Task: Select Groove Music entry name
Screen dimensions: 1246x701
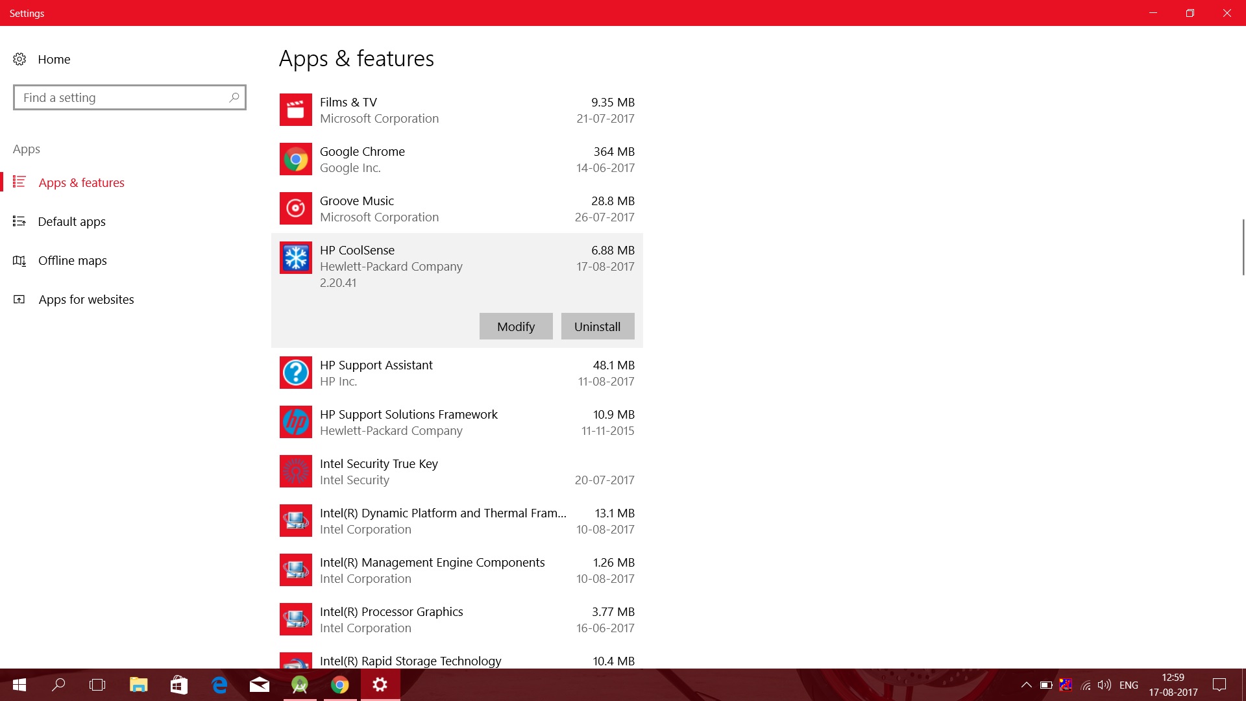Action: pyautogui.click(x=357, y=201)
